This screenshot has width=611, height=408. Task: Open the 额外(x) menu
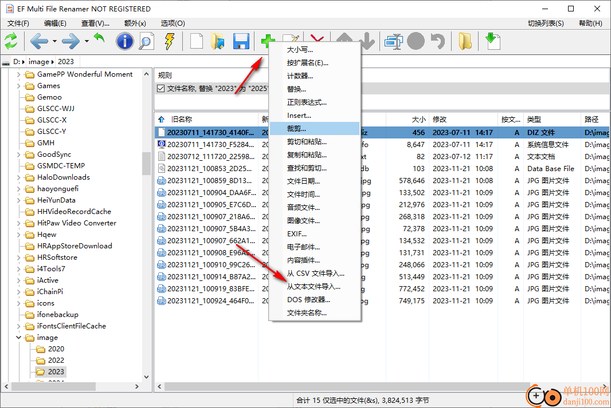(x=135, y=23)
